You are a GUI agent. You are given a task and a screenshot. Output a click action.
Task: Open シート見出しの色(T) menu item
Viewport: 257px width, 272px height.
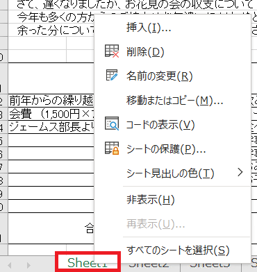(172, 173)
